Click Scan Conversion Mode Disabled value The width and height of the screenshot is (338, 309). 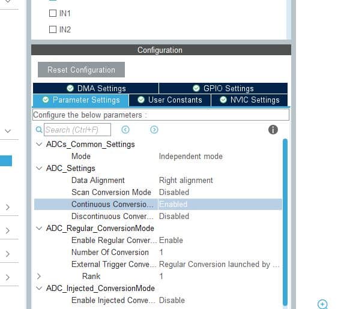click(174, 192)
